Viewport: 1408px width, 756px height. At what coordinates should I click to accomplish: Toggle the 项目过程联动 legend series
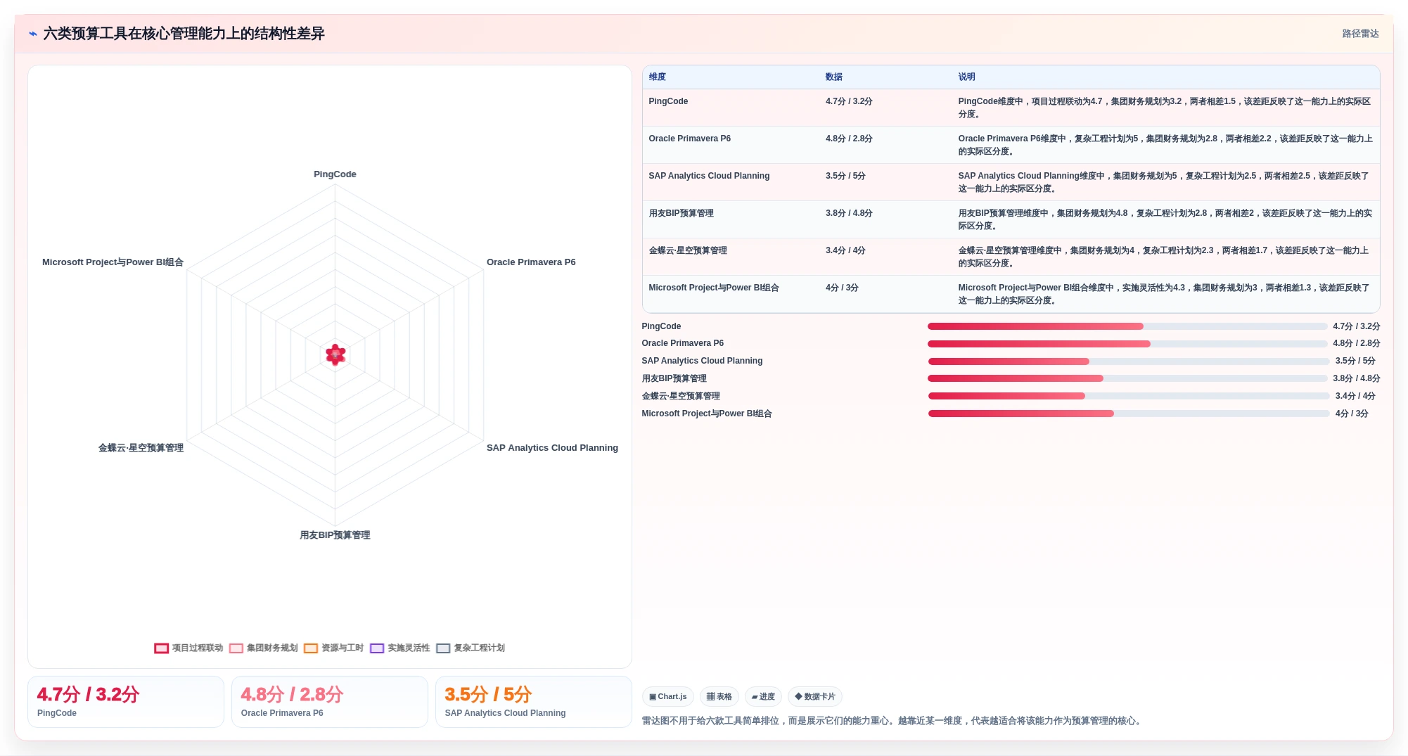[188, 648]
